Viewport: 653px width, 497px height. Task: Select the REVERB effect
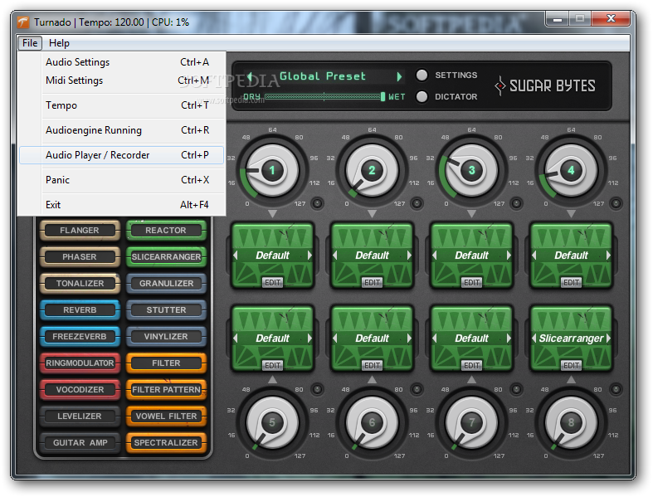(x=80, y=310)
